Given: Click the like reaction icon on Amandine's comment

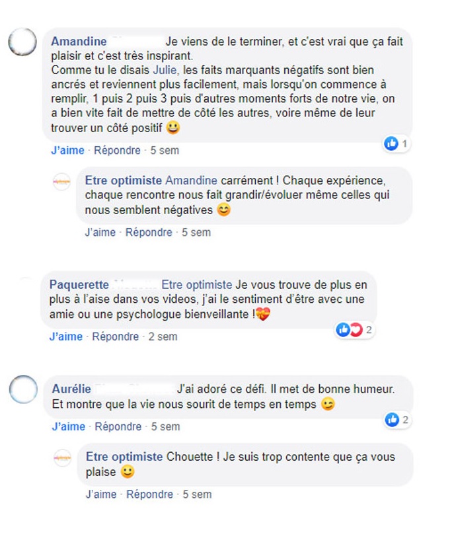Looking at the screenshot, I should click(x=391, y=143).
